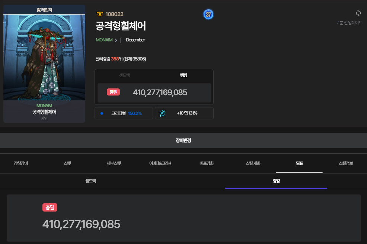
Task: Click the refresh update icon
Action: (x=358, y=13)
